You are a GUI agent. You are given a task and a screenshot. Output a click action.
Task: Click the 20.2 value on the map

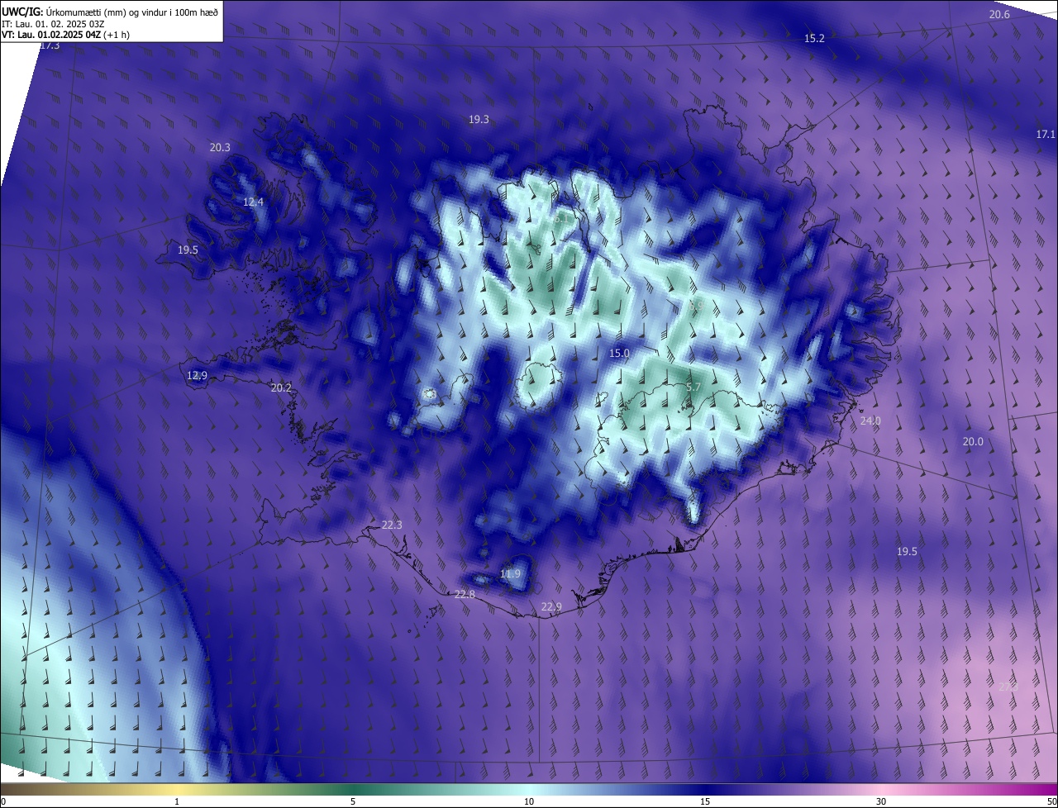281,387
